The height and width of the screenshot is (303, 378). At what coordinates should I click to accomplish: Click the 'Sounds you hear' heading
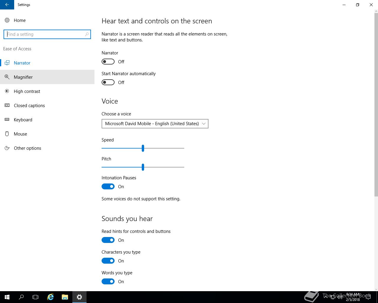pos(127,219)
